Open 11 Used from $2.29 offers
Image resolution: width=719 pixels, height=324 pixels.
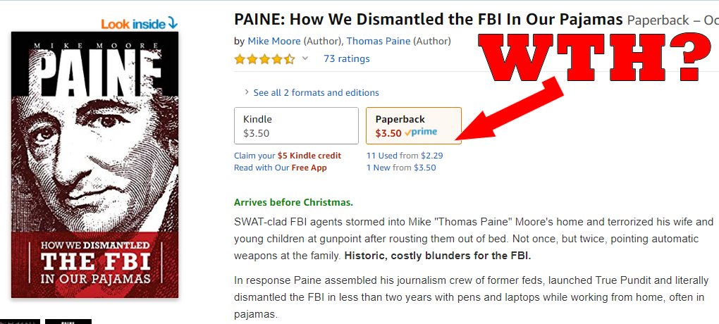click(405, 156)
